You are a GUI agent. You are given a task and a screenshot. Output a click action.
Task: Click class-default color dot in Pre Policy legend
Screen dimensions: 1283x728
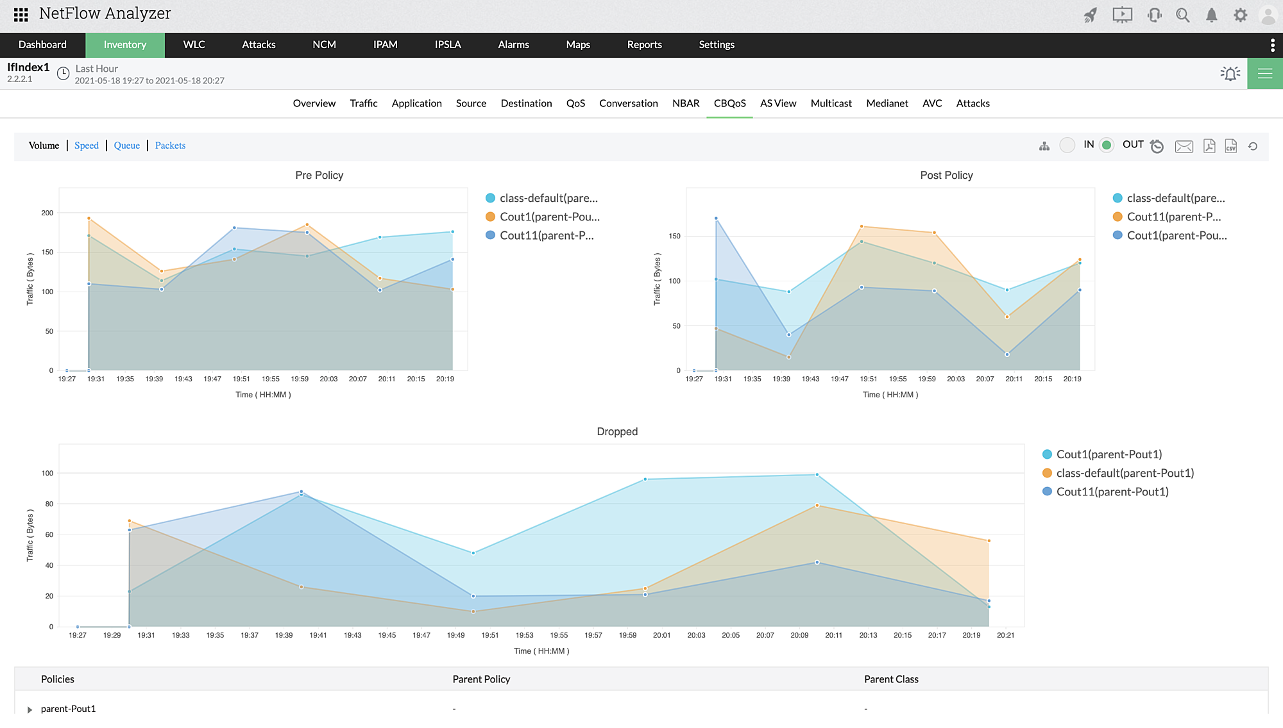point(491,198)
